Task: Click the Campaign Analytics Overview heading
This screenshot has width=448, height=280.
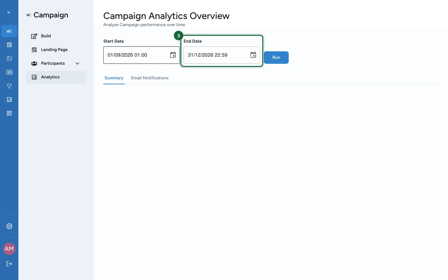Action: [166, 16]
